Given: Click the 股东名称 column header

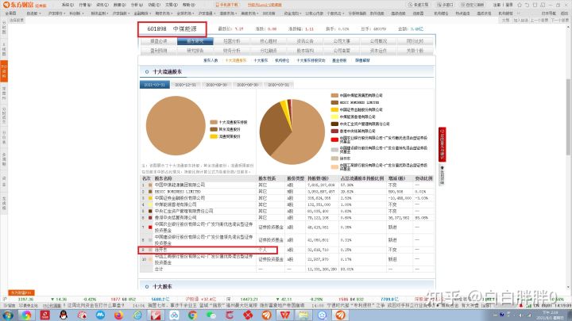Looking at the screenshot, I should point(163,178).
